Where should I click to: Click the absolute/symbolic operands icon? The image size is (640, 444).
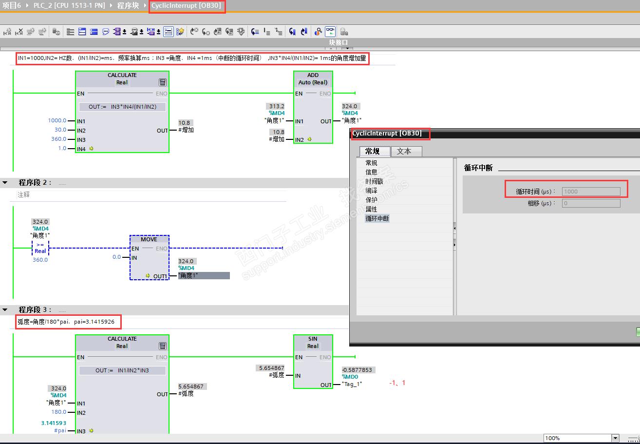point(117,32)
